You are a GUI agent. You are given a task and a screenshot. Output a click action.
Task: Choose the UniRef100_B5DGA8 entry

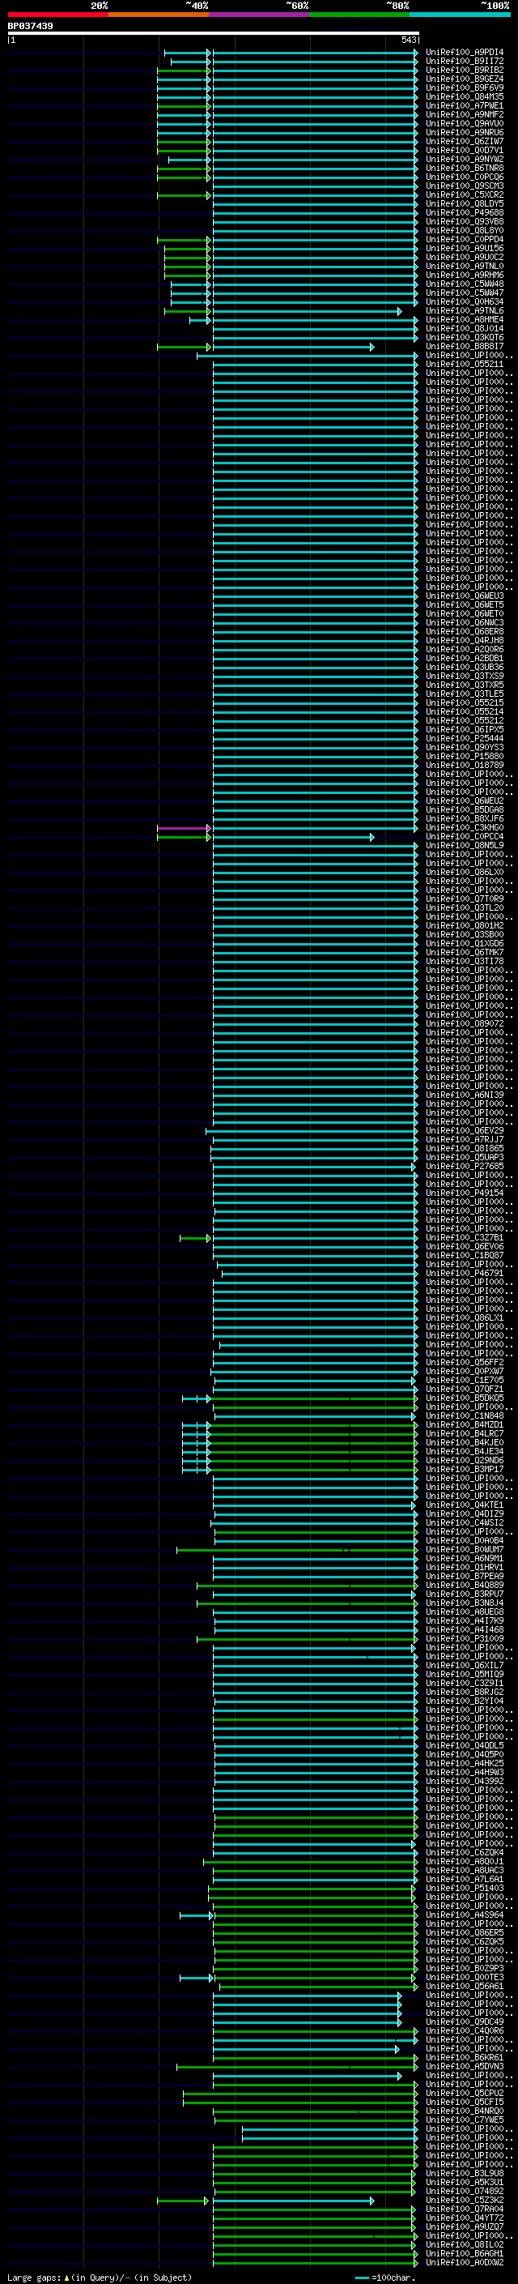pyautogui.click(x=464, y=809)
